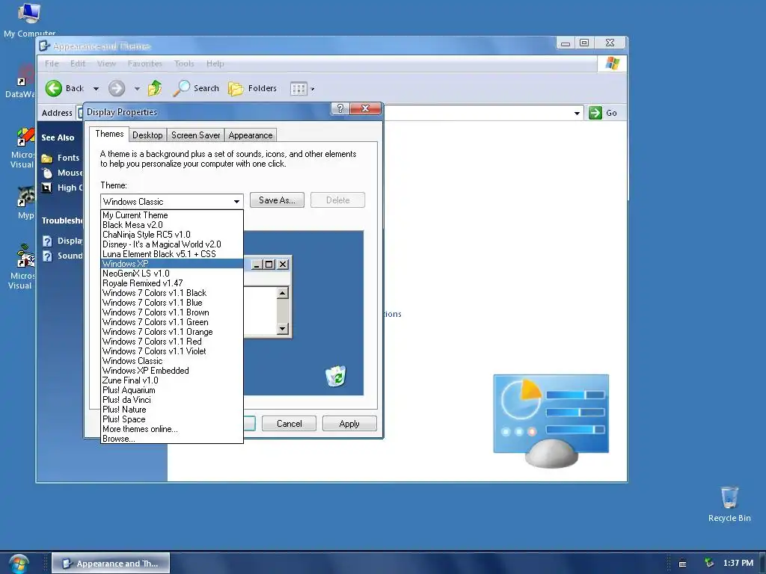Choose Windows 7 Colors v1.1 Blue
This screenshot has width=766, height=574.
pos(172,303)
